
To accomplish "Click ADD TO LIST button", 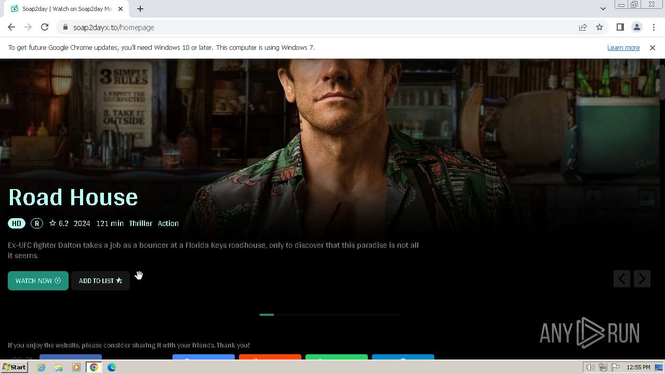I will click(100, 280).
